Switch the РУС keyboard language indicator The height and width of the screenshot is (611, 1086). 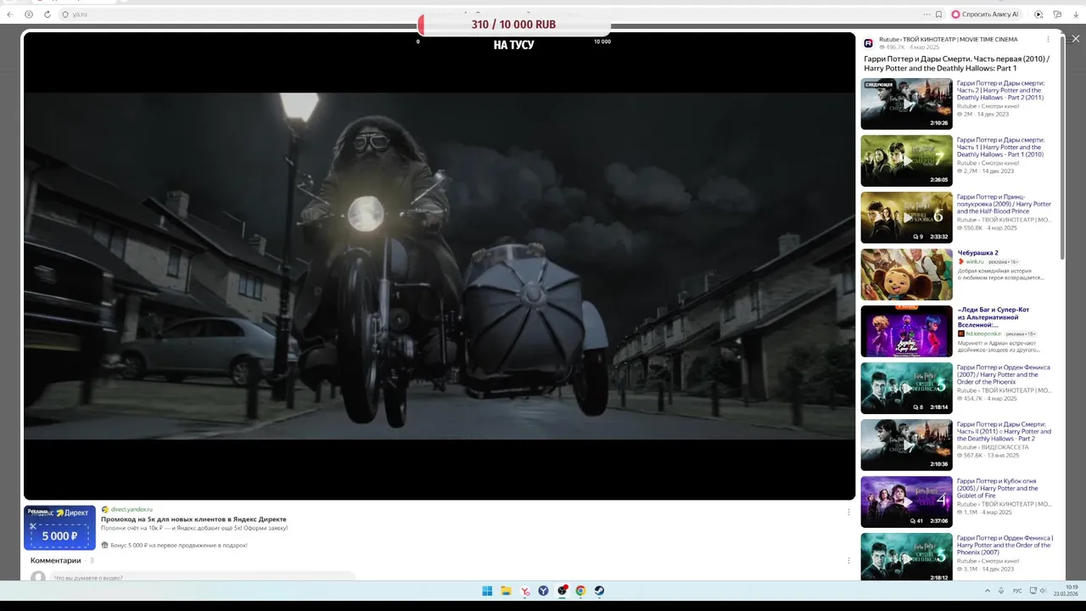1017,591
